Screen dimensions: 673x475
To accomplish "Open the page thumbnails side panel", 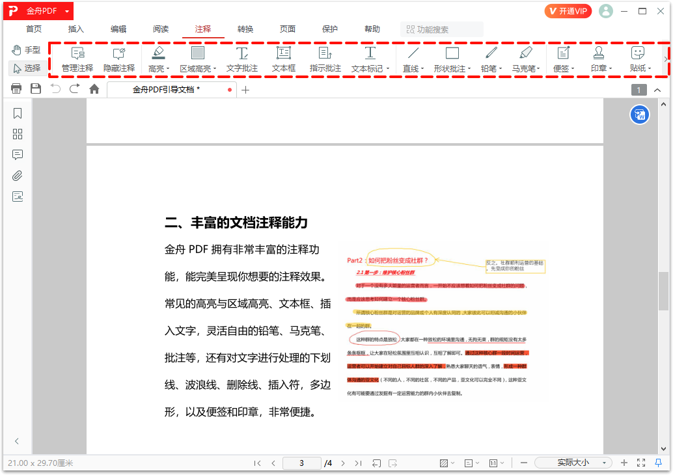I will (18, 134).
